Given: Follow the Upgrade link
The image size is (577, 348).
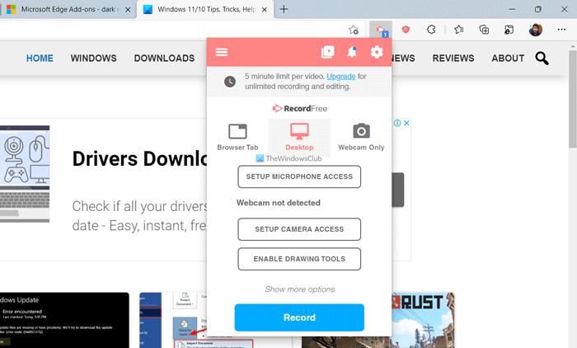Looking at the screenshot, I should (x=340, y=76).
